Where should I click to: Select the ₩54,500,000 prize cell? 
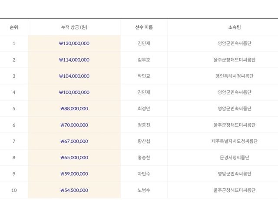(74, 190)
